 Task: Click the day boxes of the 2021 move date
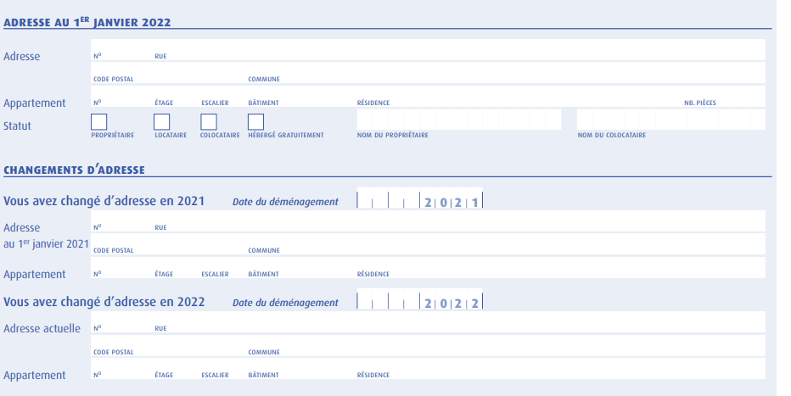(x=373, y=199)
